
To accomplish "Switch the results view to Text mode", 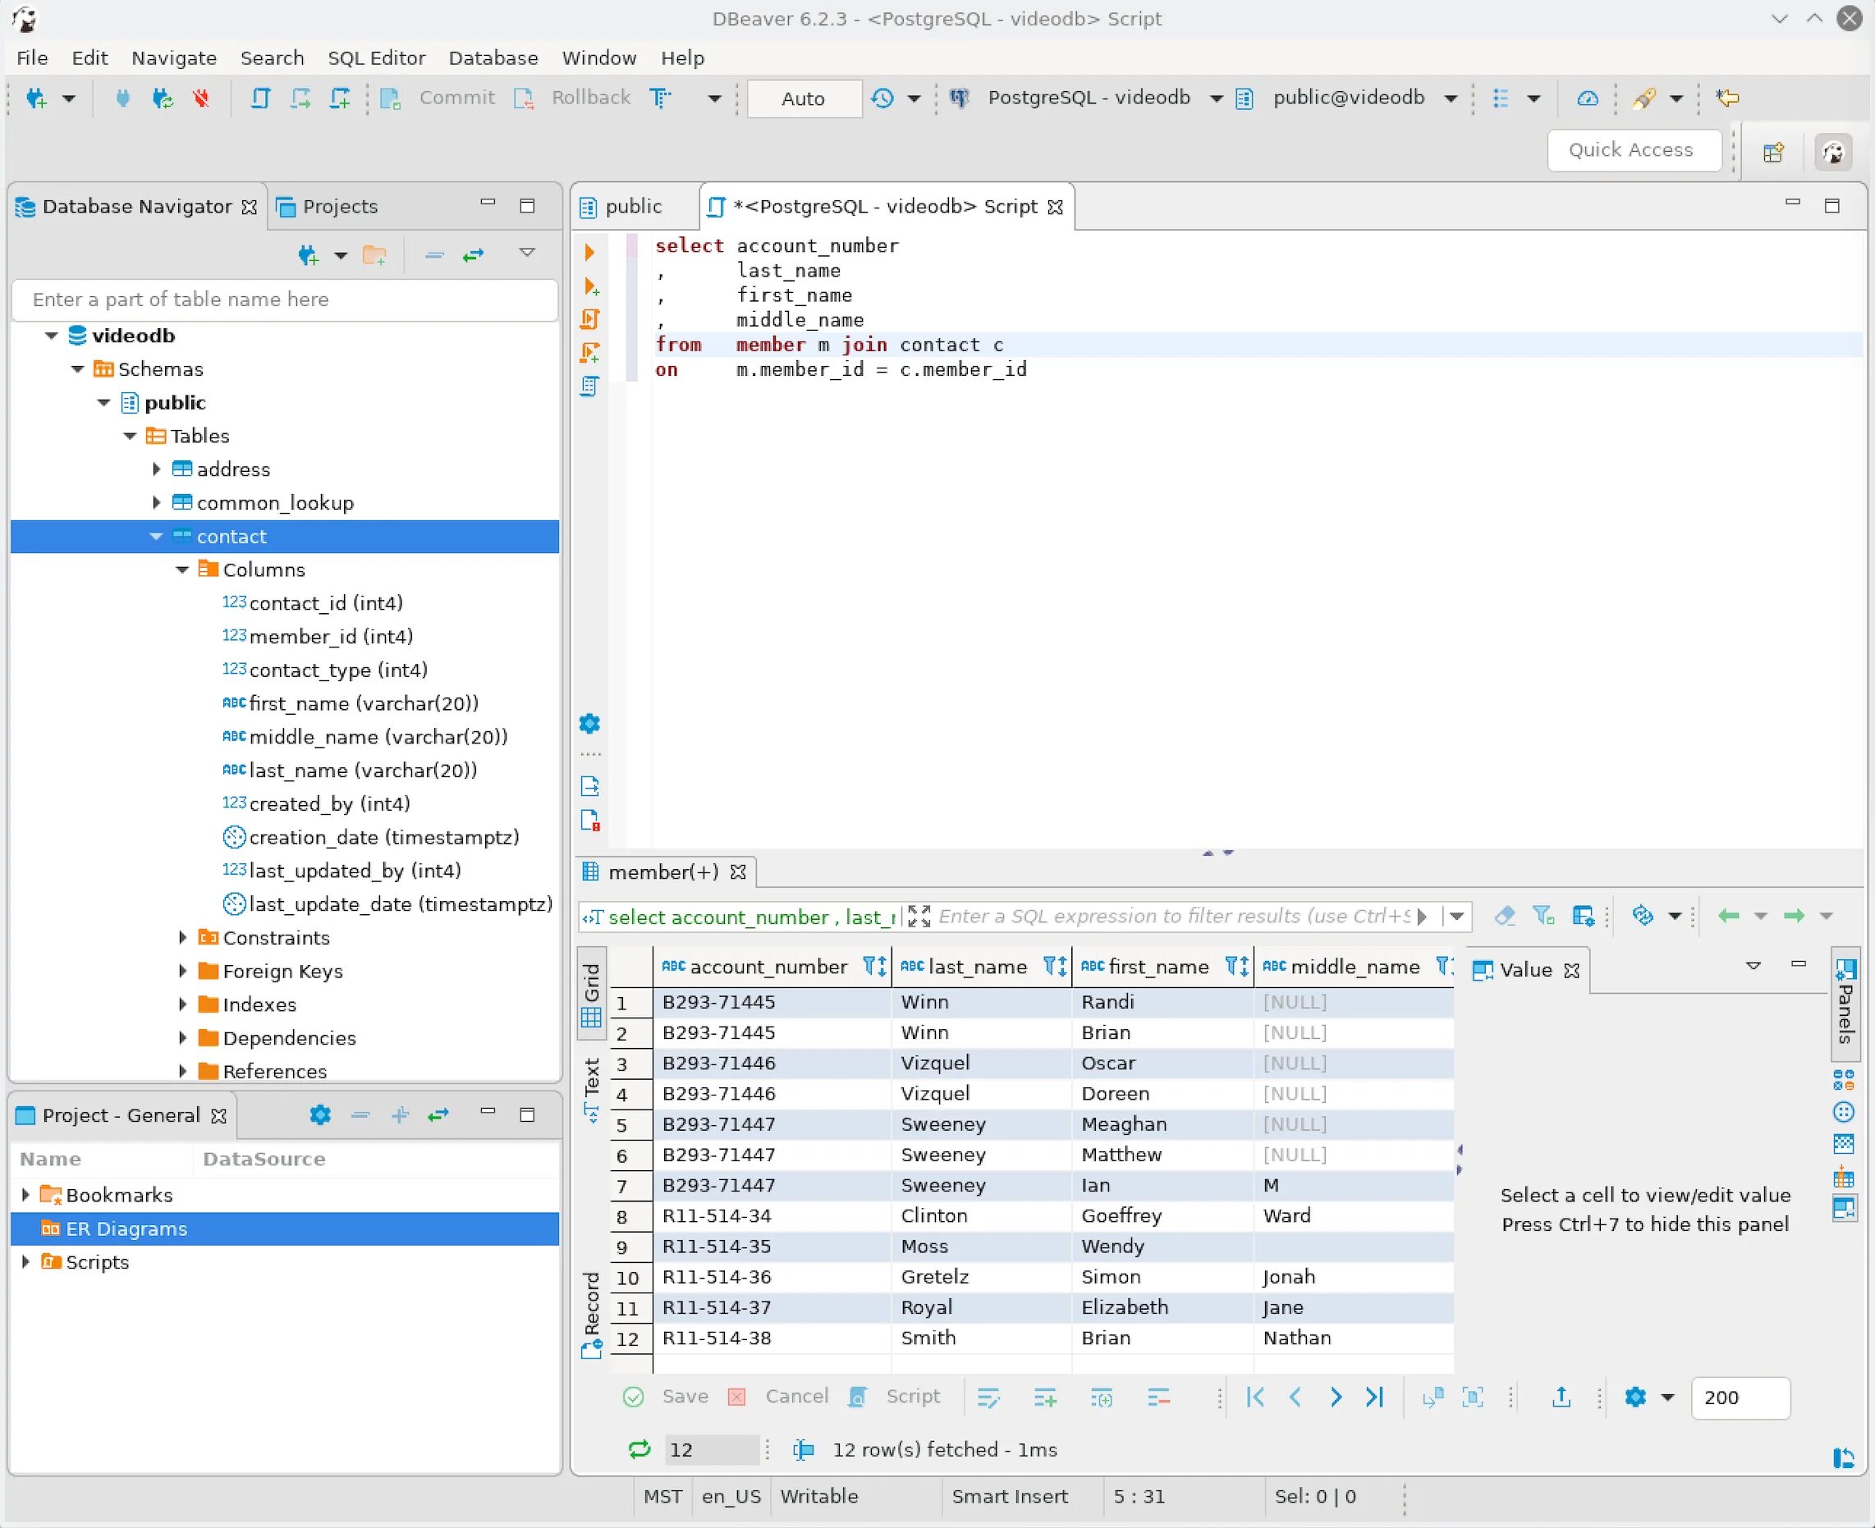I will (x=592, y=1088).
